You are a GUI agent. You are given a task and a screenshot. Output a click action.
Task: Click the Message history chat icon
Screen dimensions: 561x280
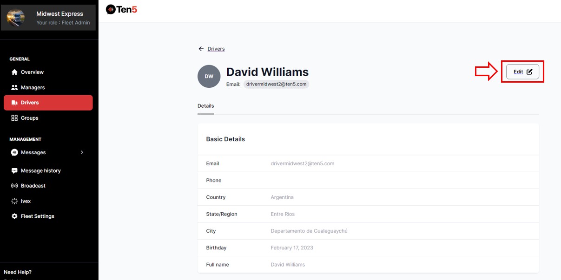tap(14, 170)
